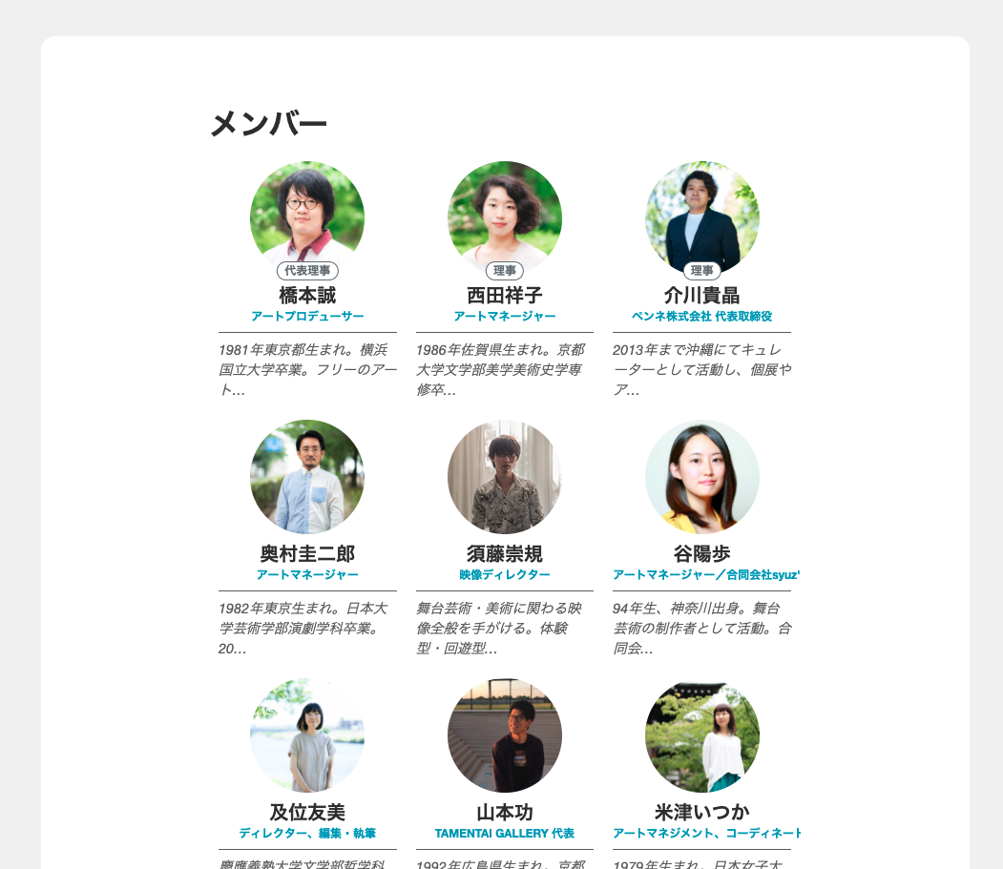Viewport: 1003px width, 869px height.
Task: Click 西田祥子's circular portrait
Action: click(x=505, y=218)
